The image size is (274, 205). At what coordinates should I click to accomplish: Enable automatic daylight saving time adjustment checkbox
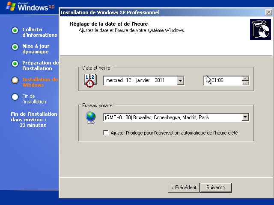(106, 133)
